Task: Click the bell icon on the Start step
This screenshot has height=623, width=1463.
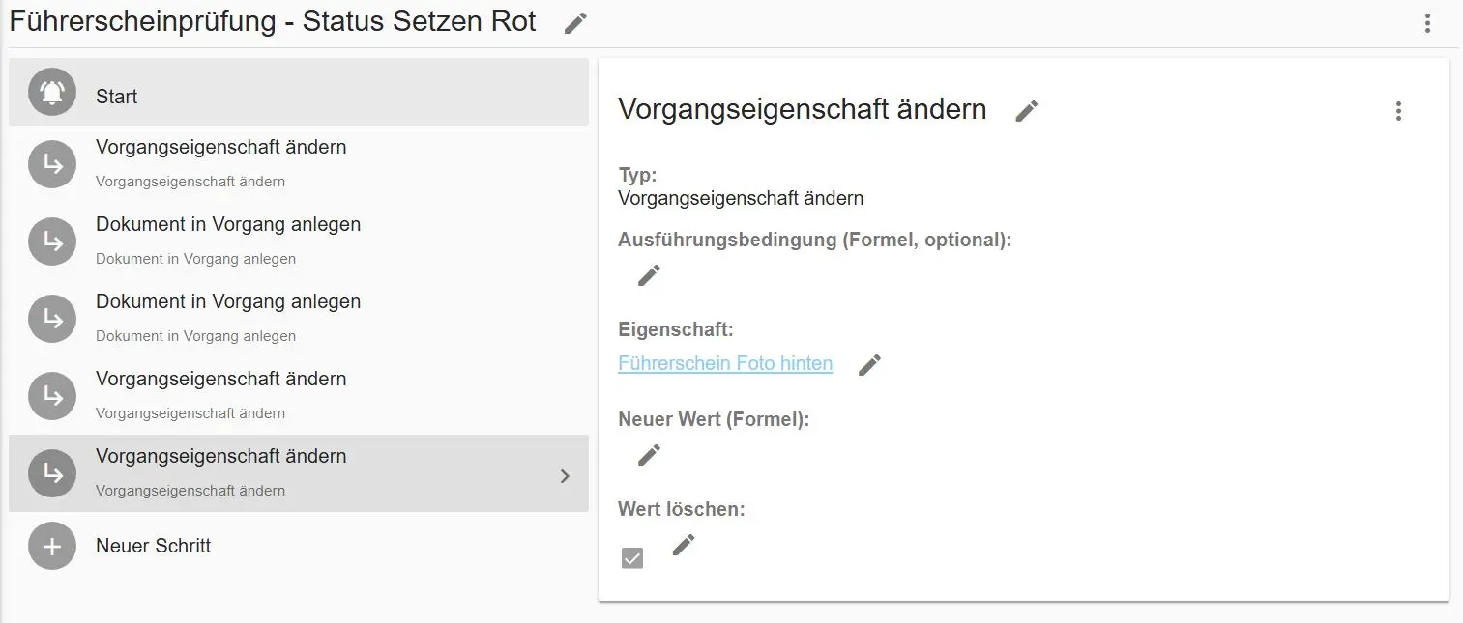Action: click(51, 92)
